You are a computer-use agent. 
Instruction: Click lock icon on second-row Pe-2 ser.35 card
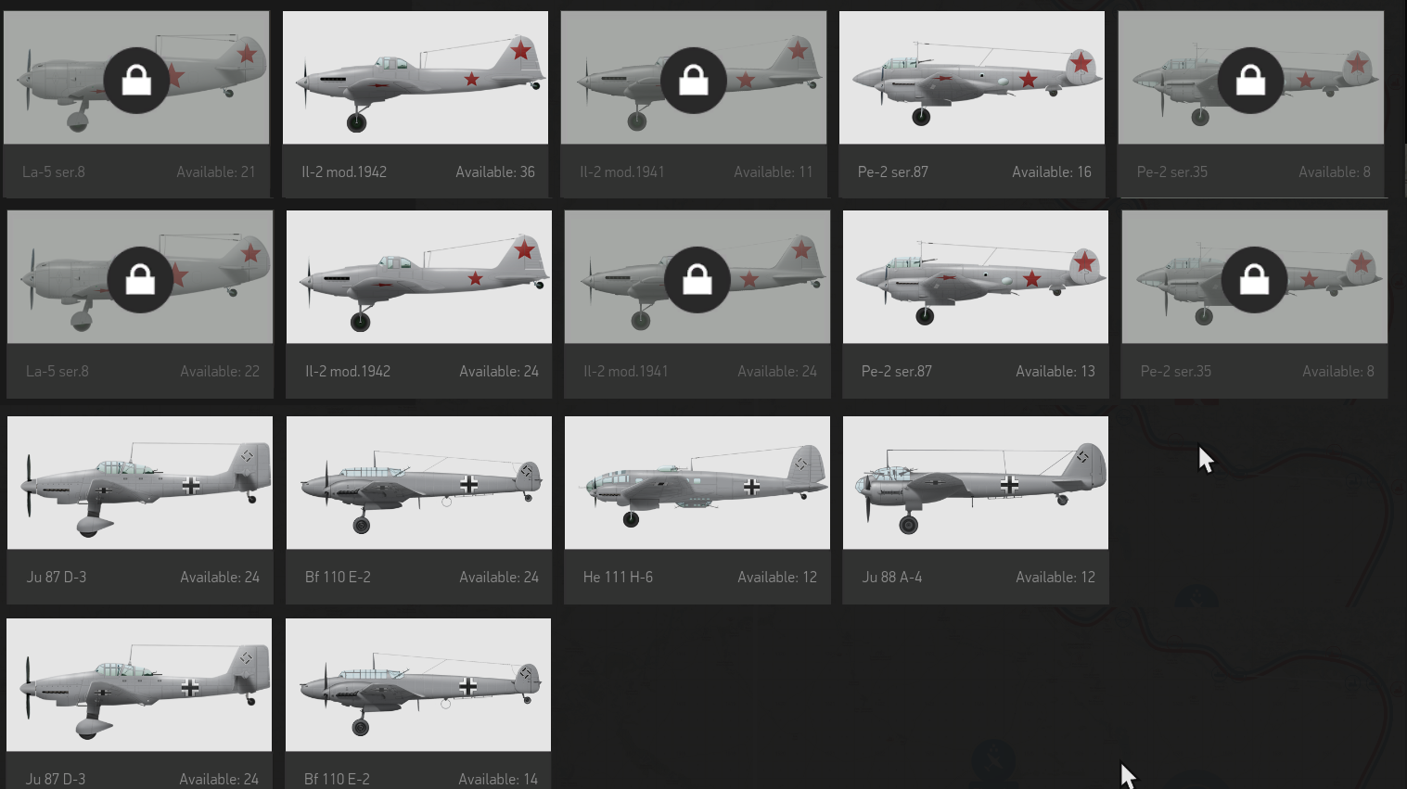[x=1254, y=280]
